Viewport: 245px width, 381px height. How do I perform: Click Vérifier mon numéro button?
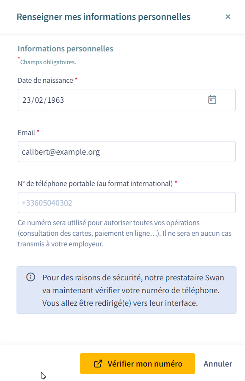point(137,364)
